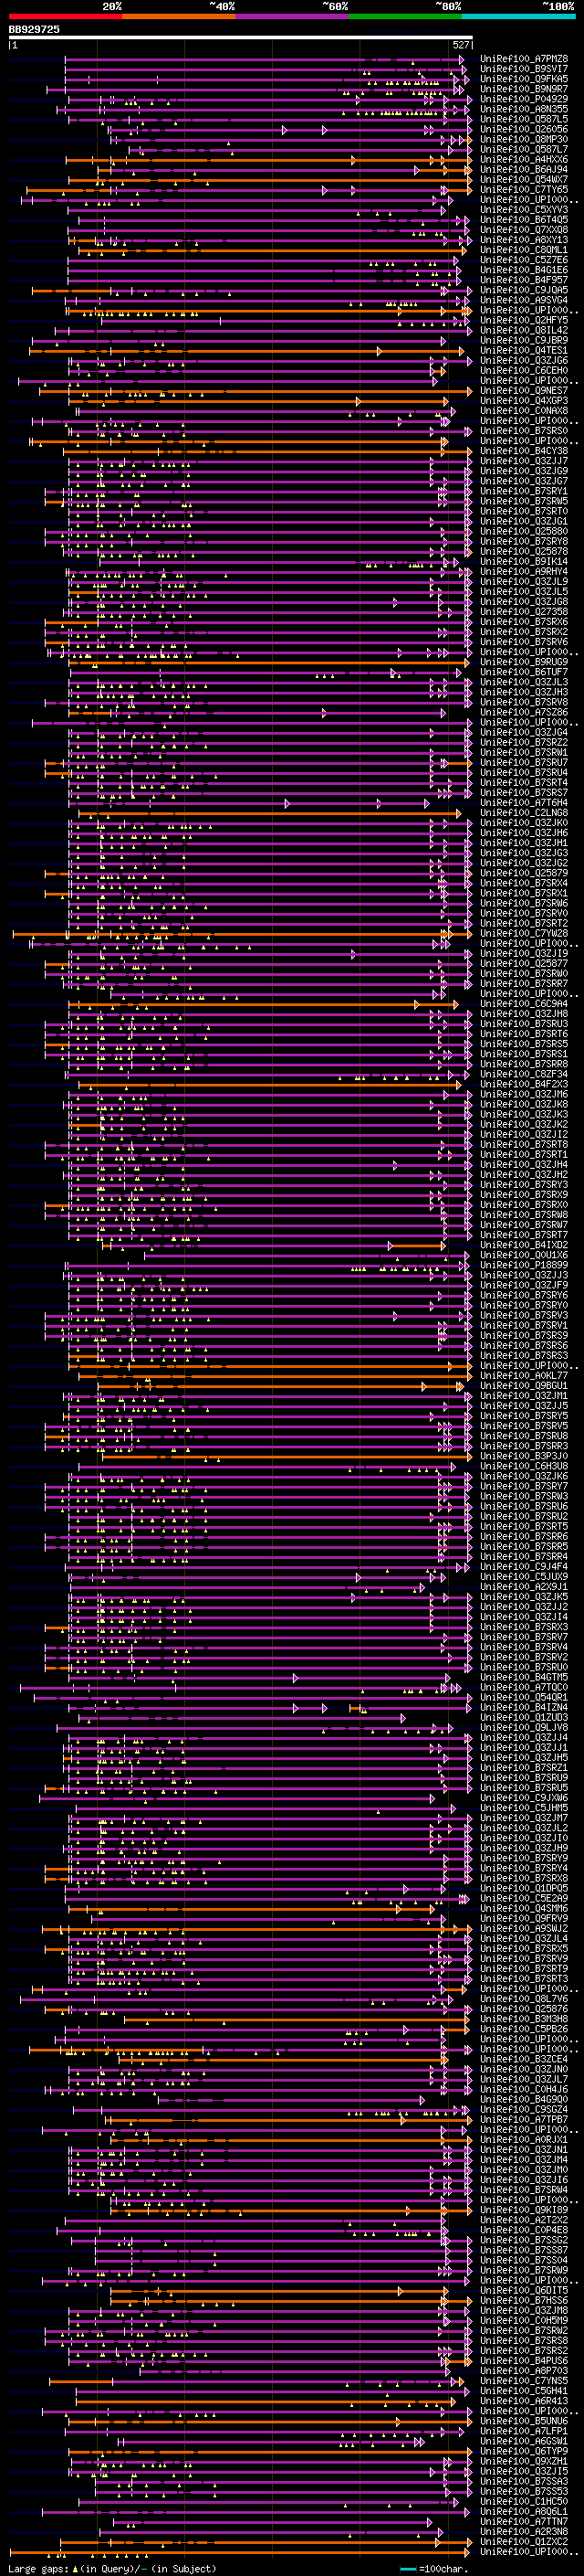Click the cyan ~100% identity legend segment
The height and width of the screenshot is (2576, 584).
[x=518, y=16]
